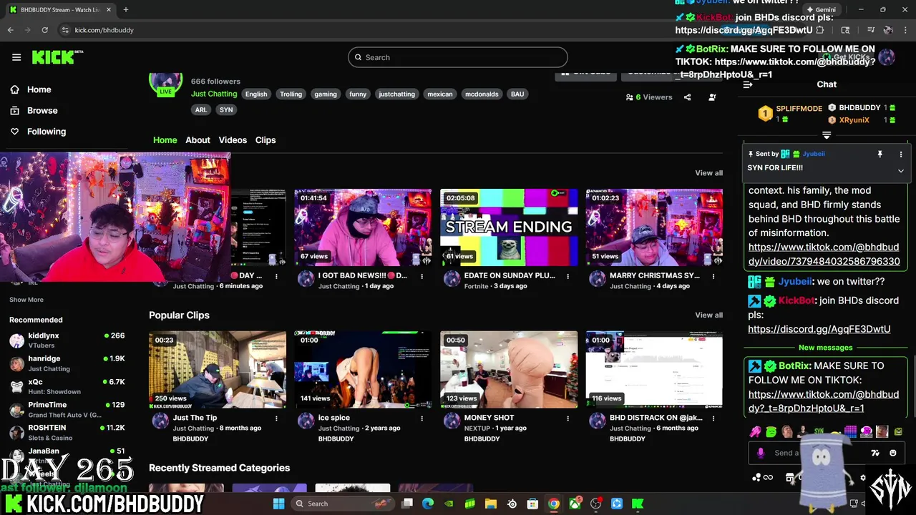Screen dimensions: 916x515
Task: Click the kick.com/bhdbuddy address bar
Action: coord(104,30)
